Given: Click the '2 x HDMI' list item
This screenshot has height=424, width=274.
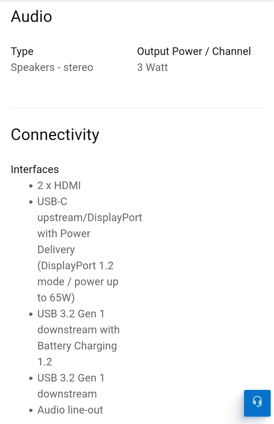Looking at the screenshot, I should coord(59,185).
